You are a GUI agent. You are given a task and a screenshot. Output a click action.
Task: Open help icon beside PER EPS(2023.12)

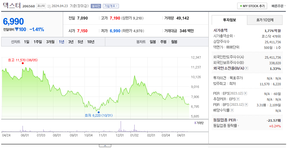click(x=245, y=93)
